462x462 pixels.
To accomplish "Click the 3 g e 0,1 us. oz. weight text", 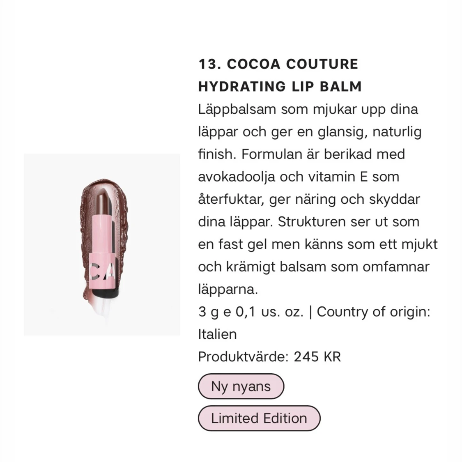I will pyautogui.click(x=251, y=312).
